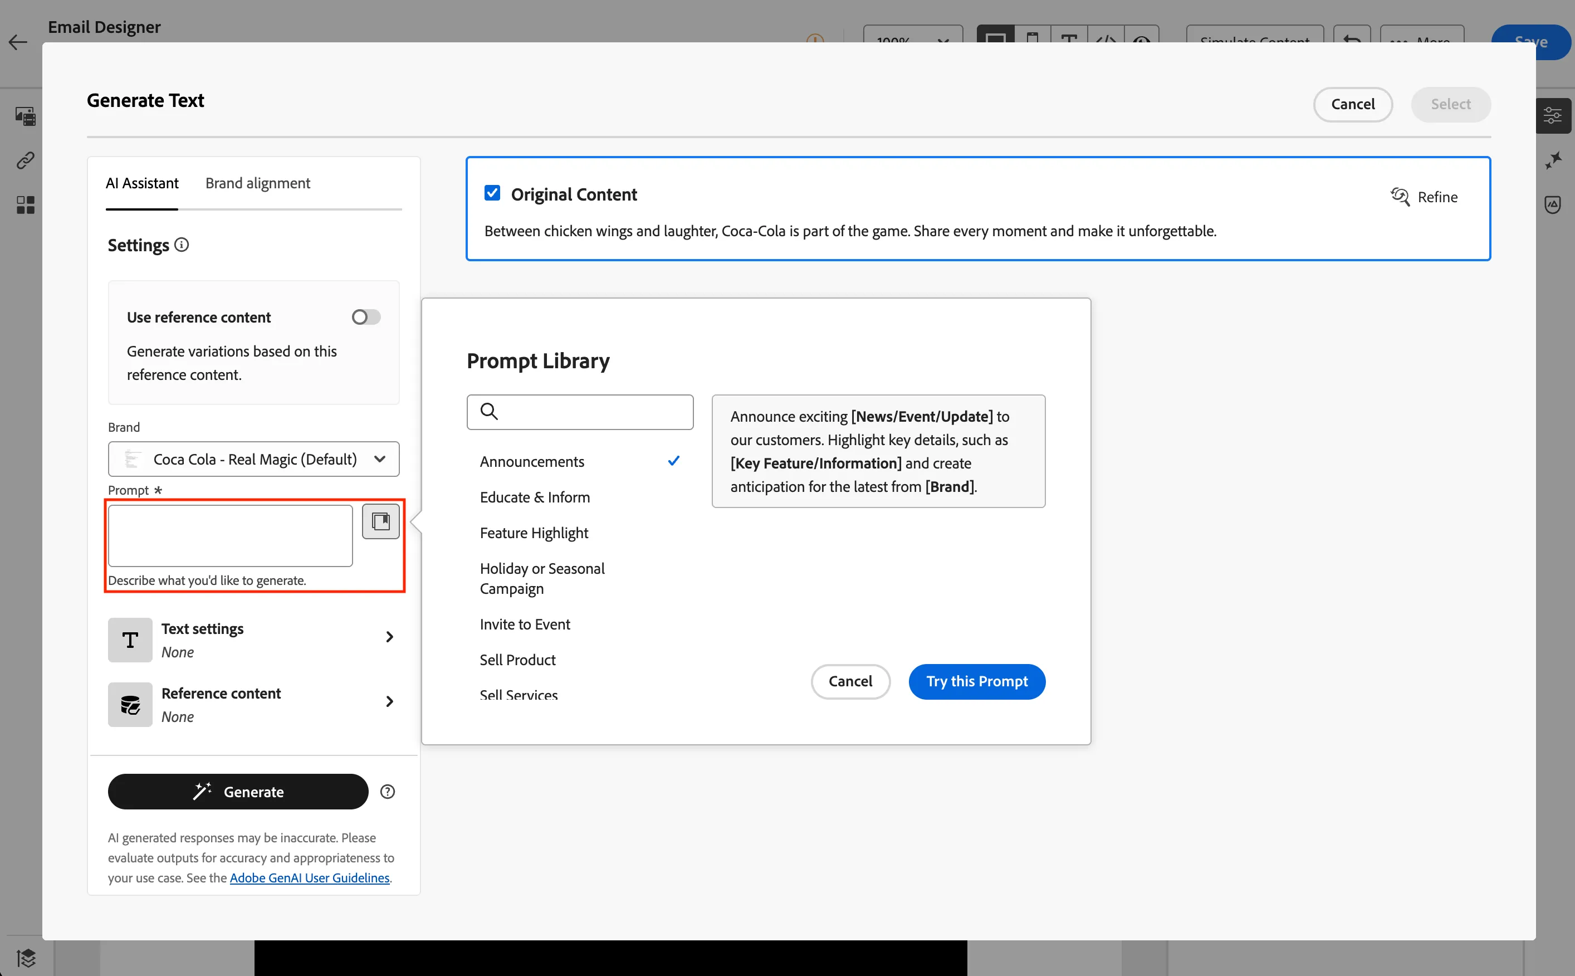Click the undo arrow in the top toolbar
Screen dimensions: 1575x976
(1351, 40)
